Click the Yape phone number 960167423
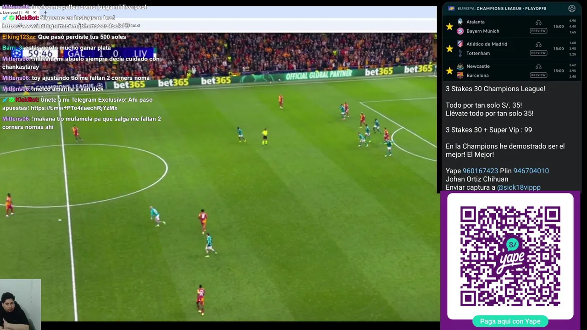 pos(480,171)
